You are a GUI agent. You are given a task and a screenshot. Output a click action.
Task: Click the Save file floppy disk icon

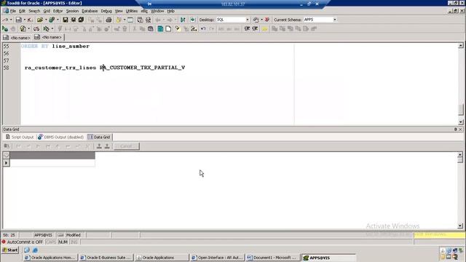[x=65, y=20]
